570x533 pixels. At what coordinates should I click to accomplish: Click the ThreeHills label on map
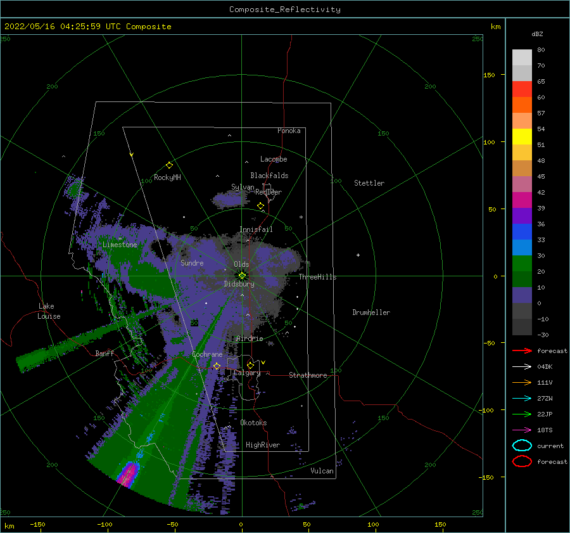point(318,277)
